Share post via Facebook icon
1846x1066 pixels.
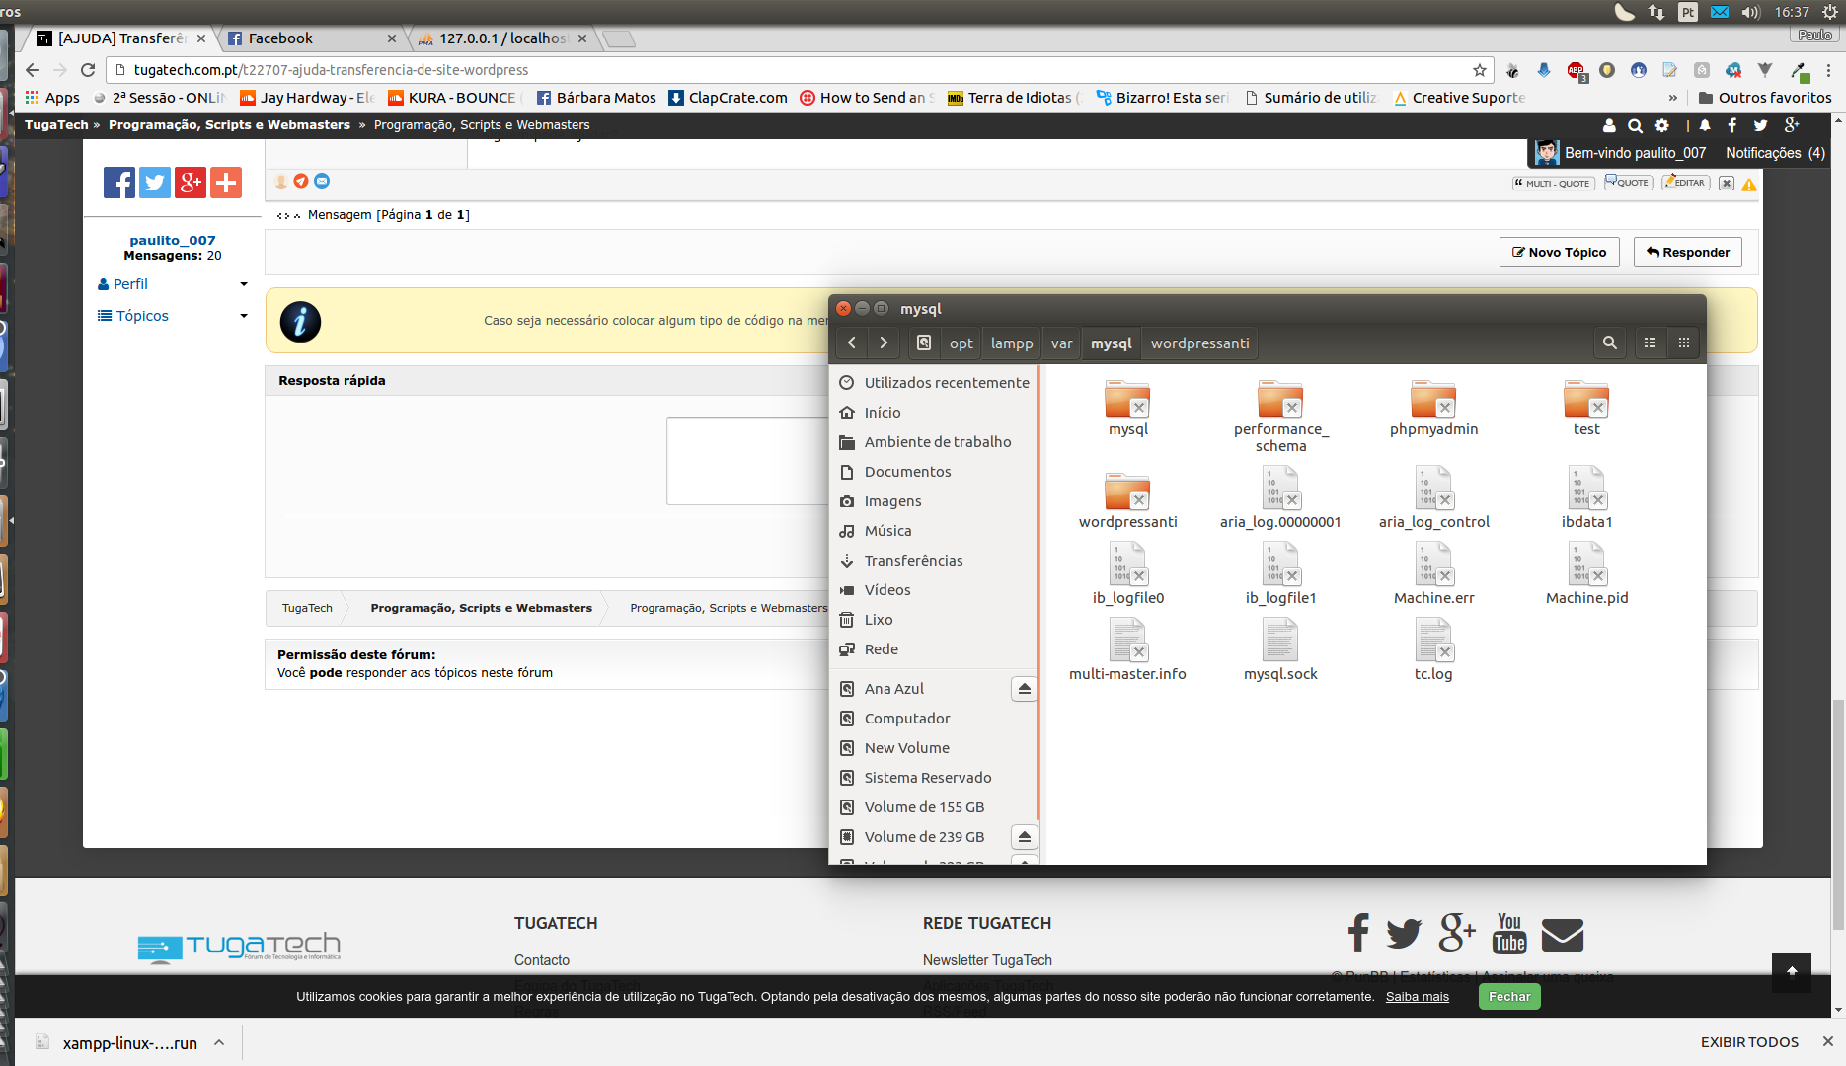tap(119, 183)
